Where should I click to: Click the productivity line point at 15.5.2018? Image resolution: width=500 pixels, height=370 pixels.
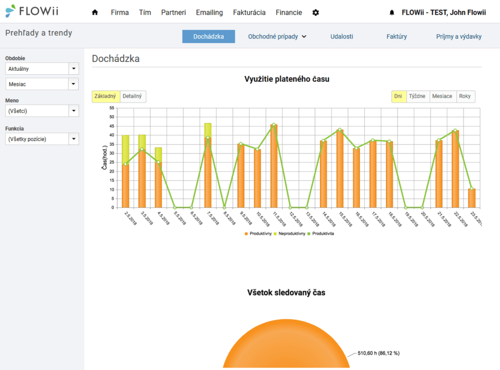(340, 130)
